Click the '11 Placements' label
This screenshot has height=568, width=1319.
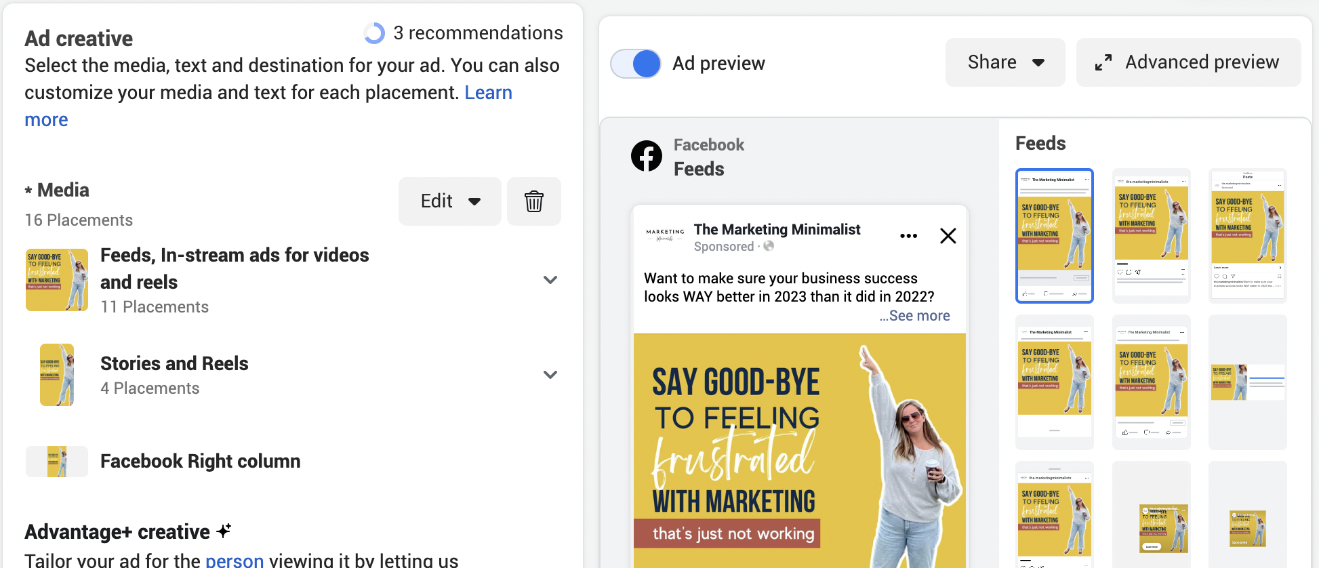pos(155,307)
